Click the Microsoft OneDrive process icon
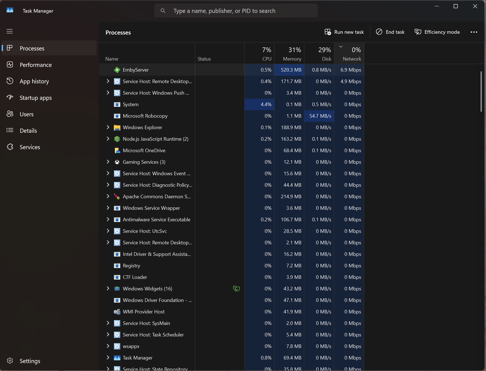 pyautogui.click(x=117, y=151)
